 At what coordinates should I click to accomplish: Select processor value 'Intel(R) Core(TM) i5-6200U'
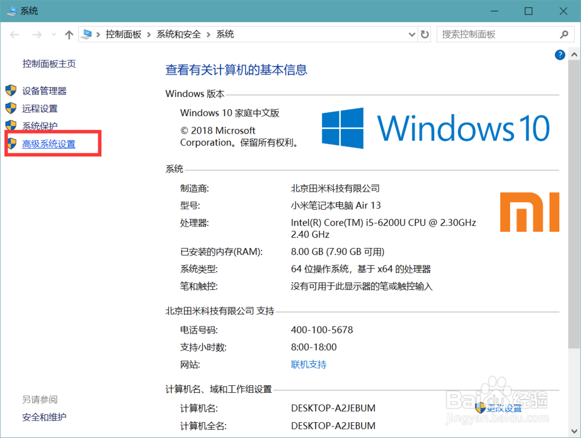coord(348,222)
